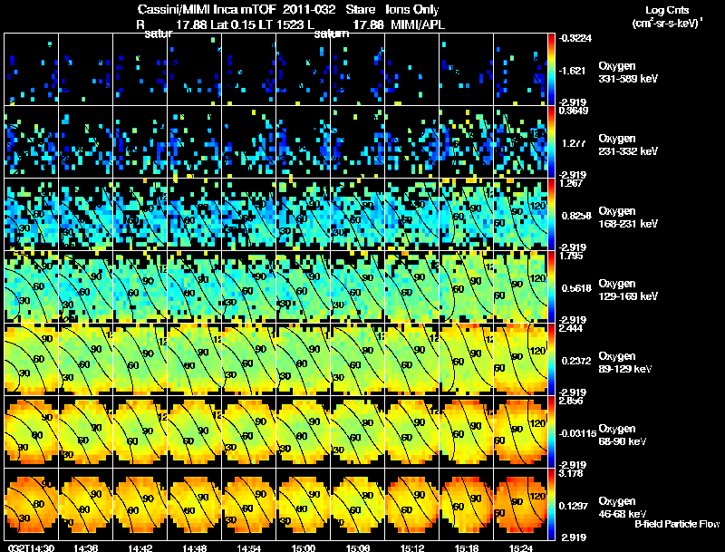Click the 120 contour label in 68-90 keV row
Image resolution: width=725 pixels, height=552 pixels.
537,423
